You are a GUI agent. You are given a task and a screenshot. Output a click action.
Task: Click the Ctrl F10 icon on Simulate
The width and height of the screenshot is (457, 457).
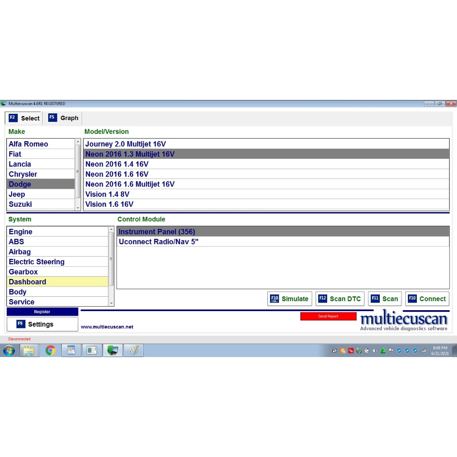(274, 299)
